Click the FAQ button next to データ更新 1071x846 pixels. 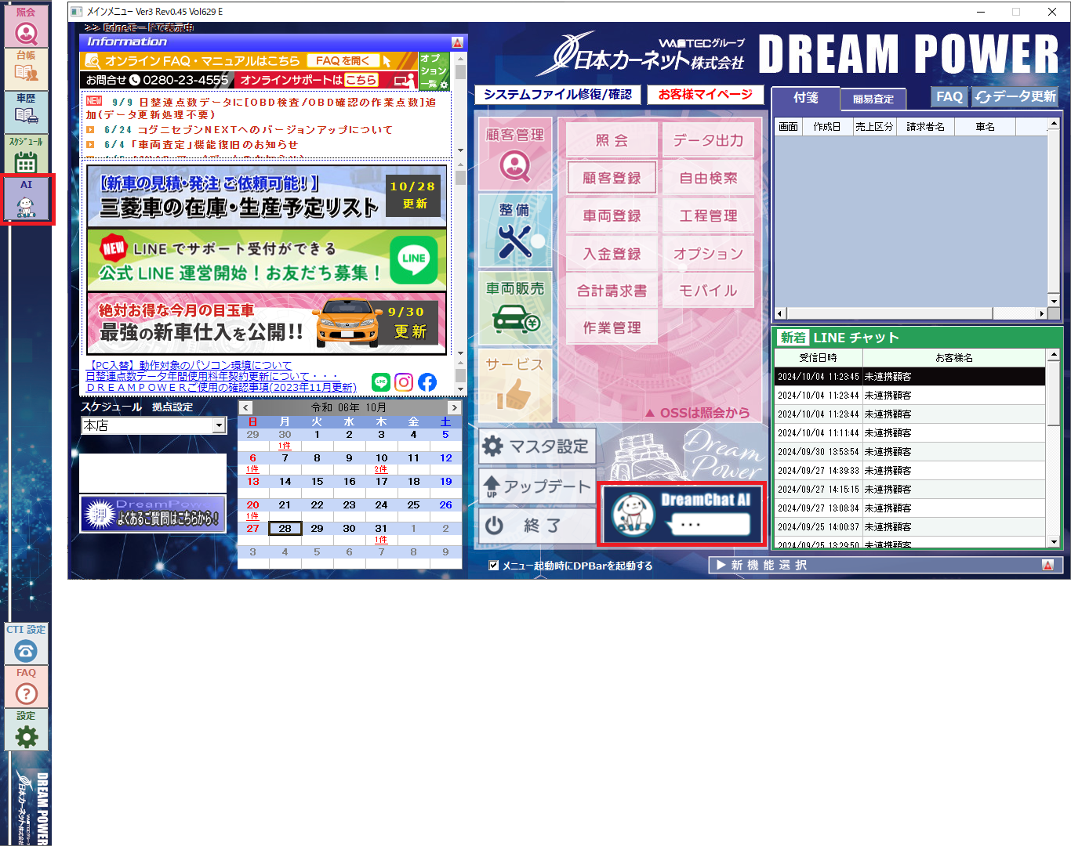[949, 96]
